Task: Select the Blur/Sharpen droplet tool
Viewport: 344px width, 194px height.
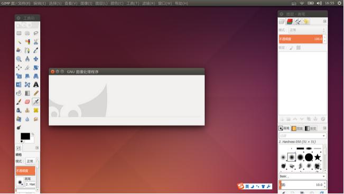Action: pos(27,119)
